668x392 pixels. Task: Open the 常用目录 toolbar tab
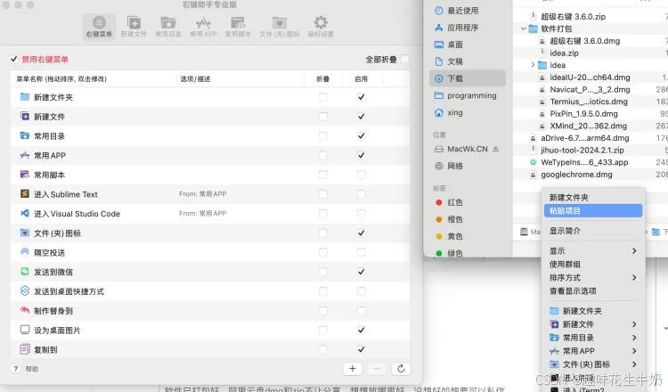tap(168, 27)
